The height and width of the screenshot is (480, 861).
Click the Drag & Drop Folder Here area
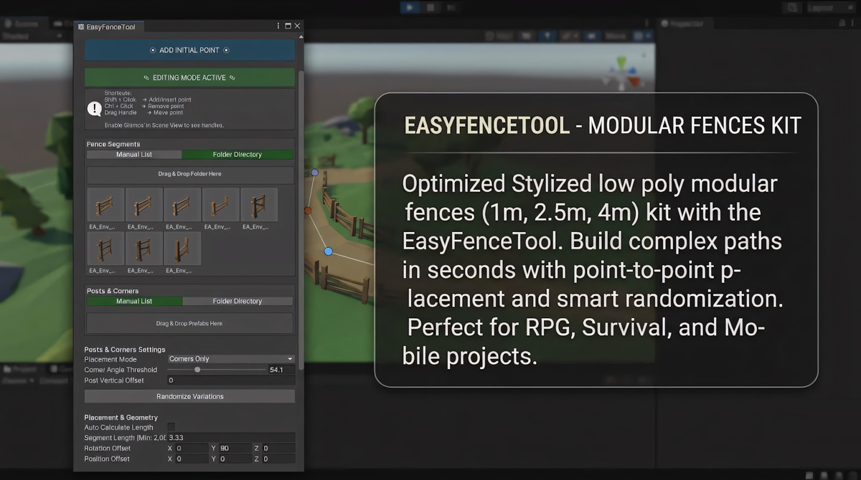(189, 174)
